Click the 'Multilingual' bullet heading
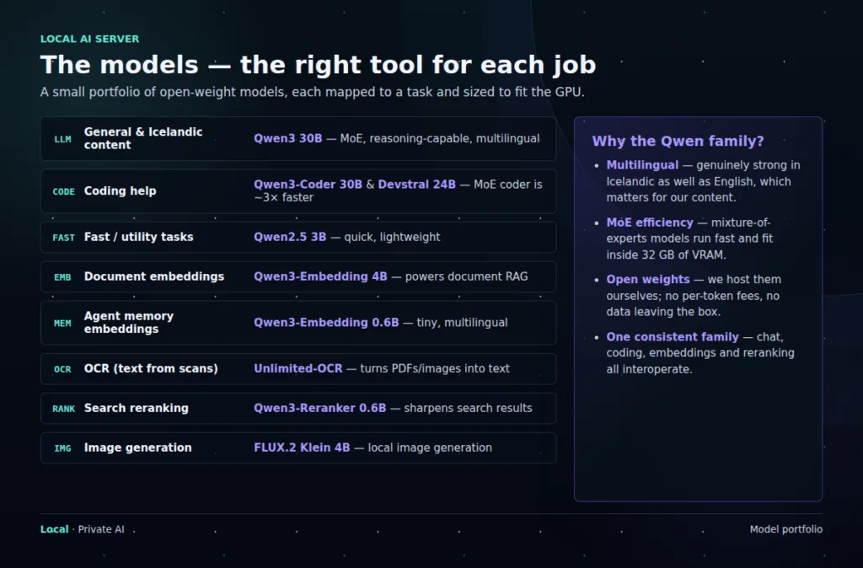 point(642,165)
